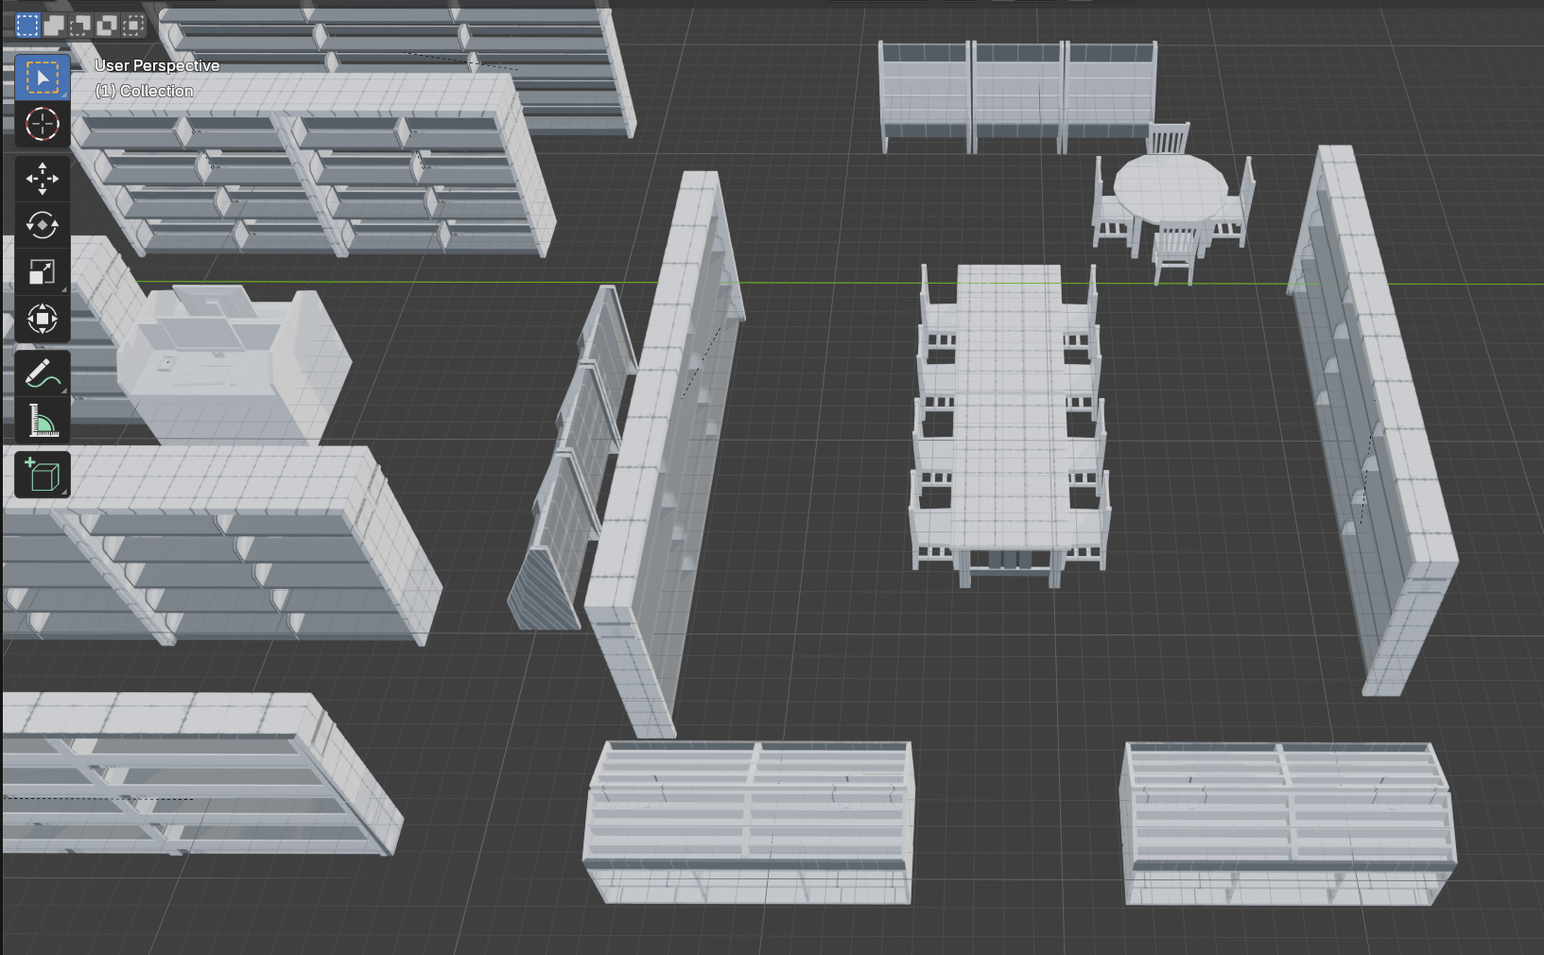
Task: Choose the Annotate pencil tool
Action: [43, 373]
